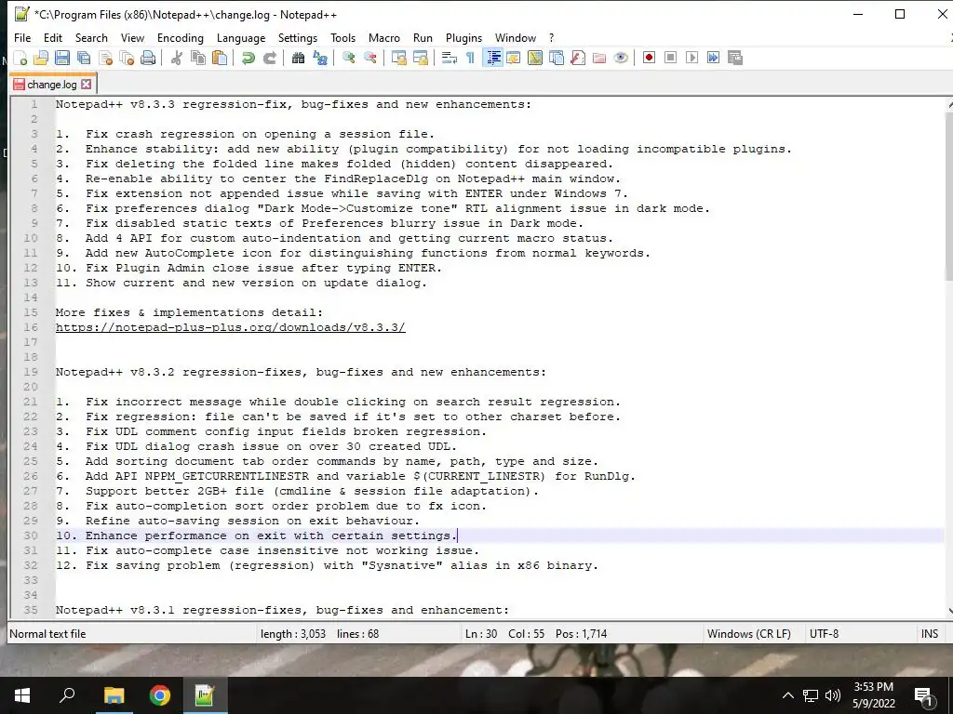
Task: Open the View menu
Action: click(132, 37)
